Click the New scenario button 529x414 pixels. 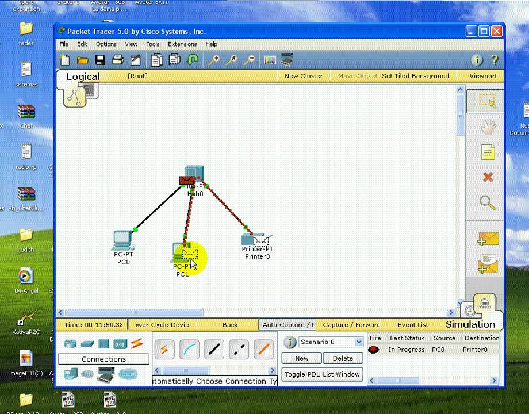click(x=302, y=358)
